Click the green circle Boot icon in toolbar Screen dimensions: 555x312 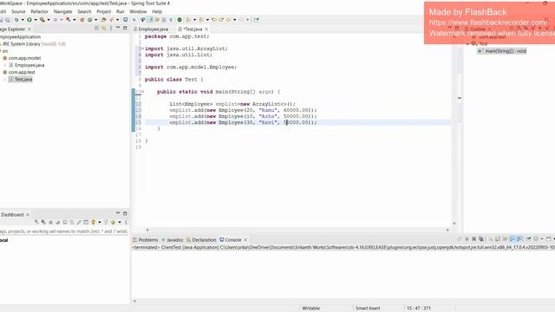180,20
